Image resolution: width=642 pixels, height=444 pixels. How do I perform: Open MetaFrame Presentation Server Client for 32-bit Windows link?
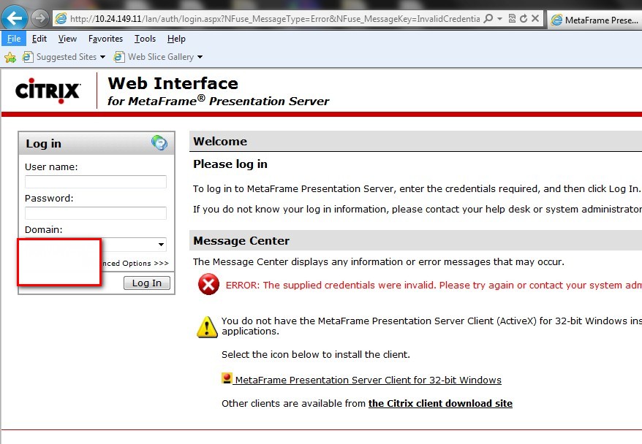368,380
